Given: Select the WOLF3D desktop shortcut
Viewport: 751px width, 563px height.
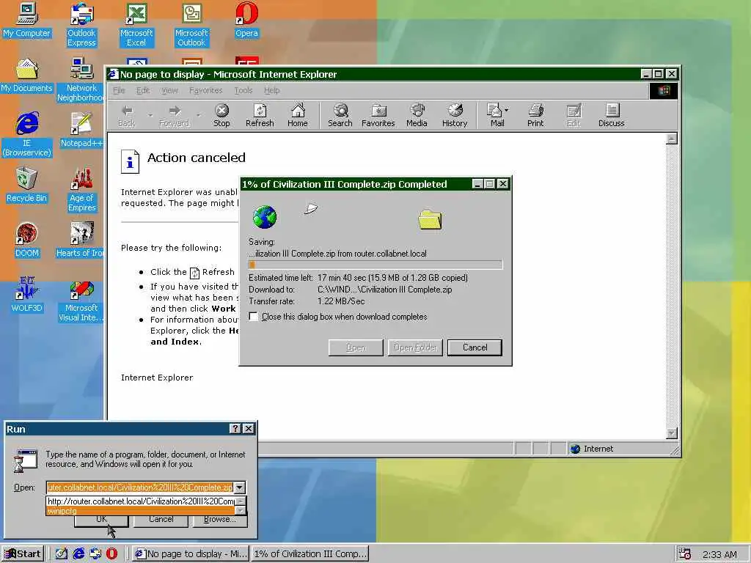Looking at the screenshot, I should point(26,295).
